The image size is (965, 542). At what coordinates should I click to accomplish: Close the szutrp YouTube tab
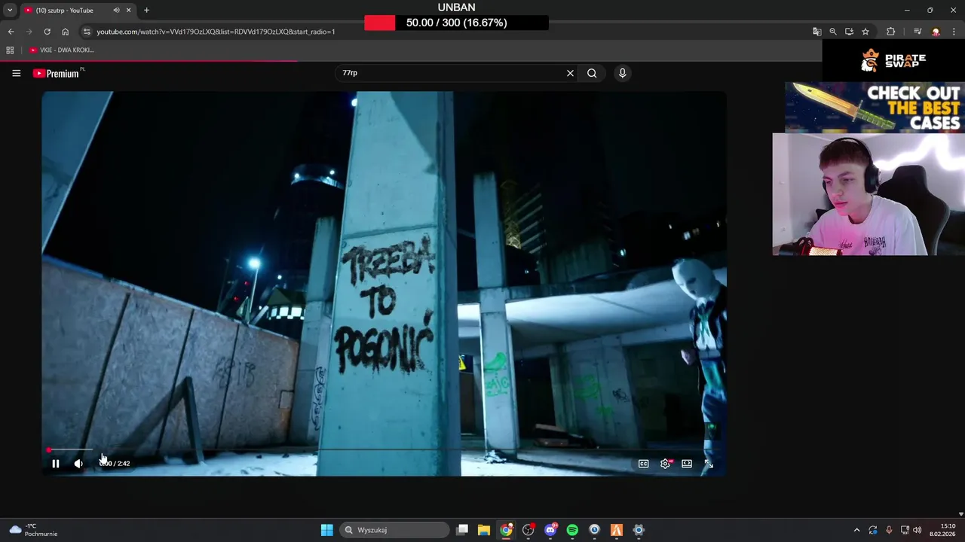pyautogui.click(x=128, y=11)
